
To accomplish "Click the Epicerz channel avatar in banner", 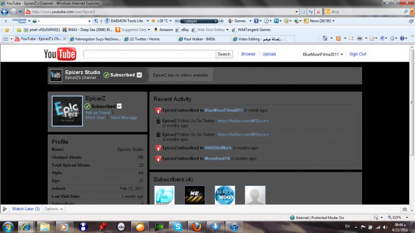I will 56,75.
